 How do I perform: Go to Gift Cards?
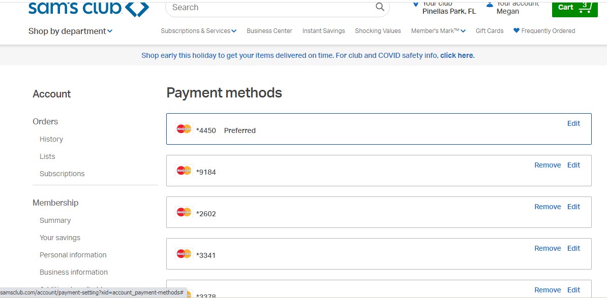(x=490, y=31)
